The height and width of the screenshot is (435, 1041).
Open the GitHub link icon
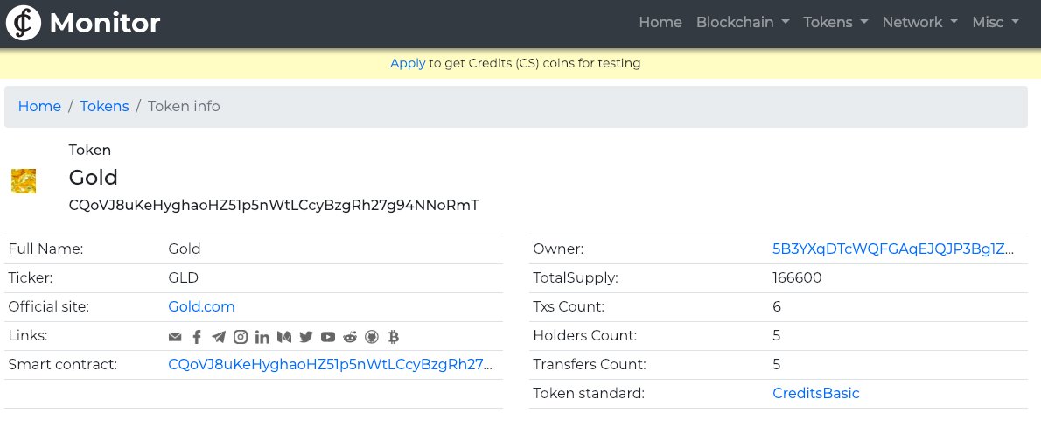click(x=372, y=337)
